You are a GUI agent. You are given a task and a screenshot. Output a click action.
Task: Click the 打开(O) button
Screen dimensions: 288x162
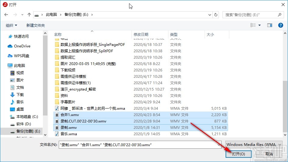pyautogui.click(x=238, y=154)
